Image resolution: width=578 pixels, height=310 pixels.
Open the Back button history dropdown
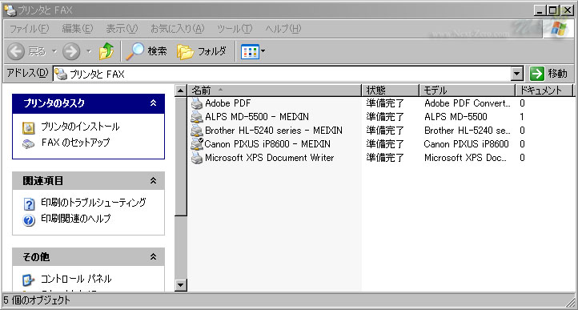[54, 51]
